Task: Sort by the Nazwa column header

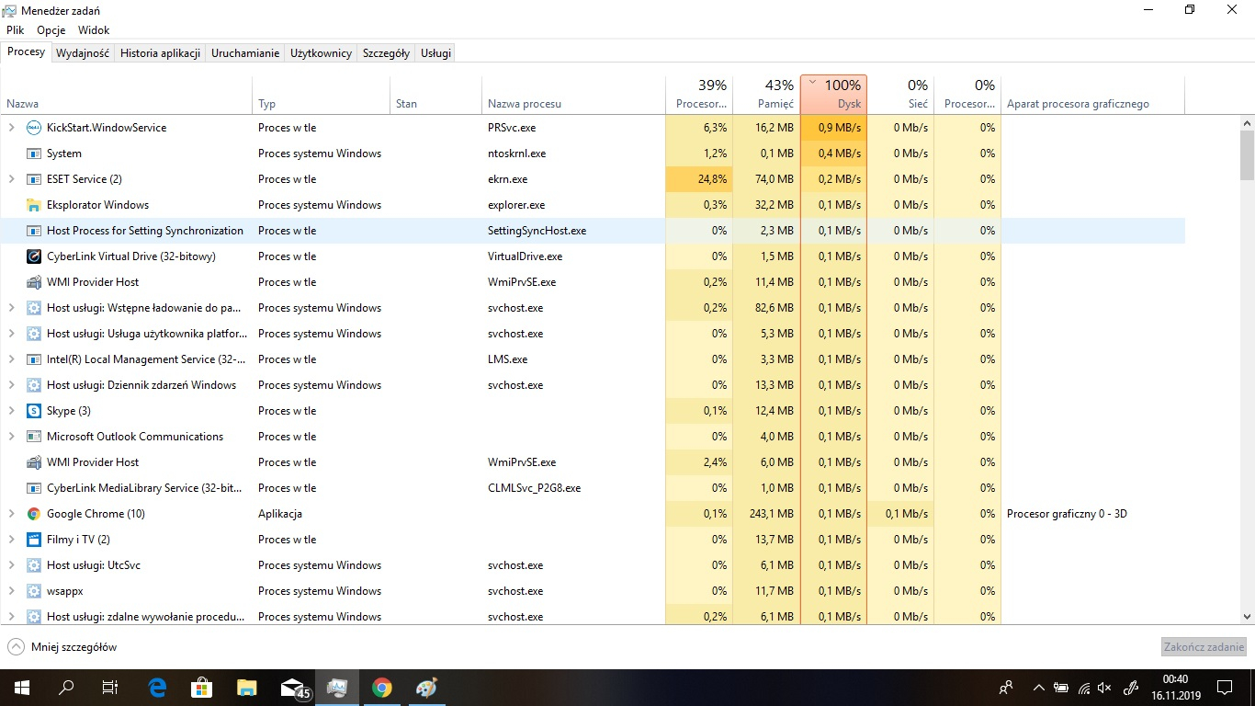Action: point(127,94)
